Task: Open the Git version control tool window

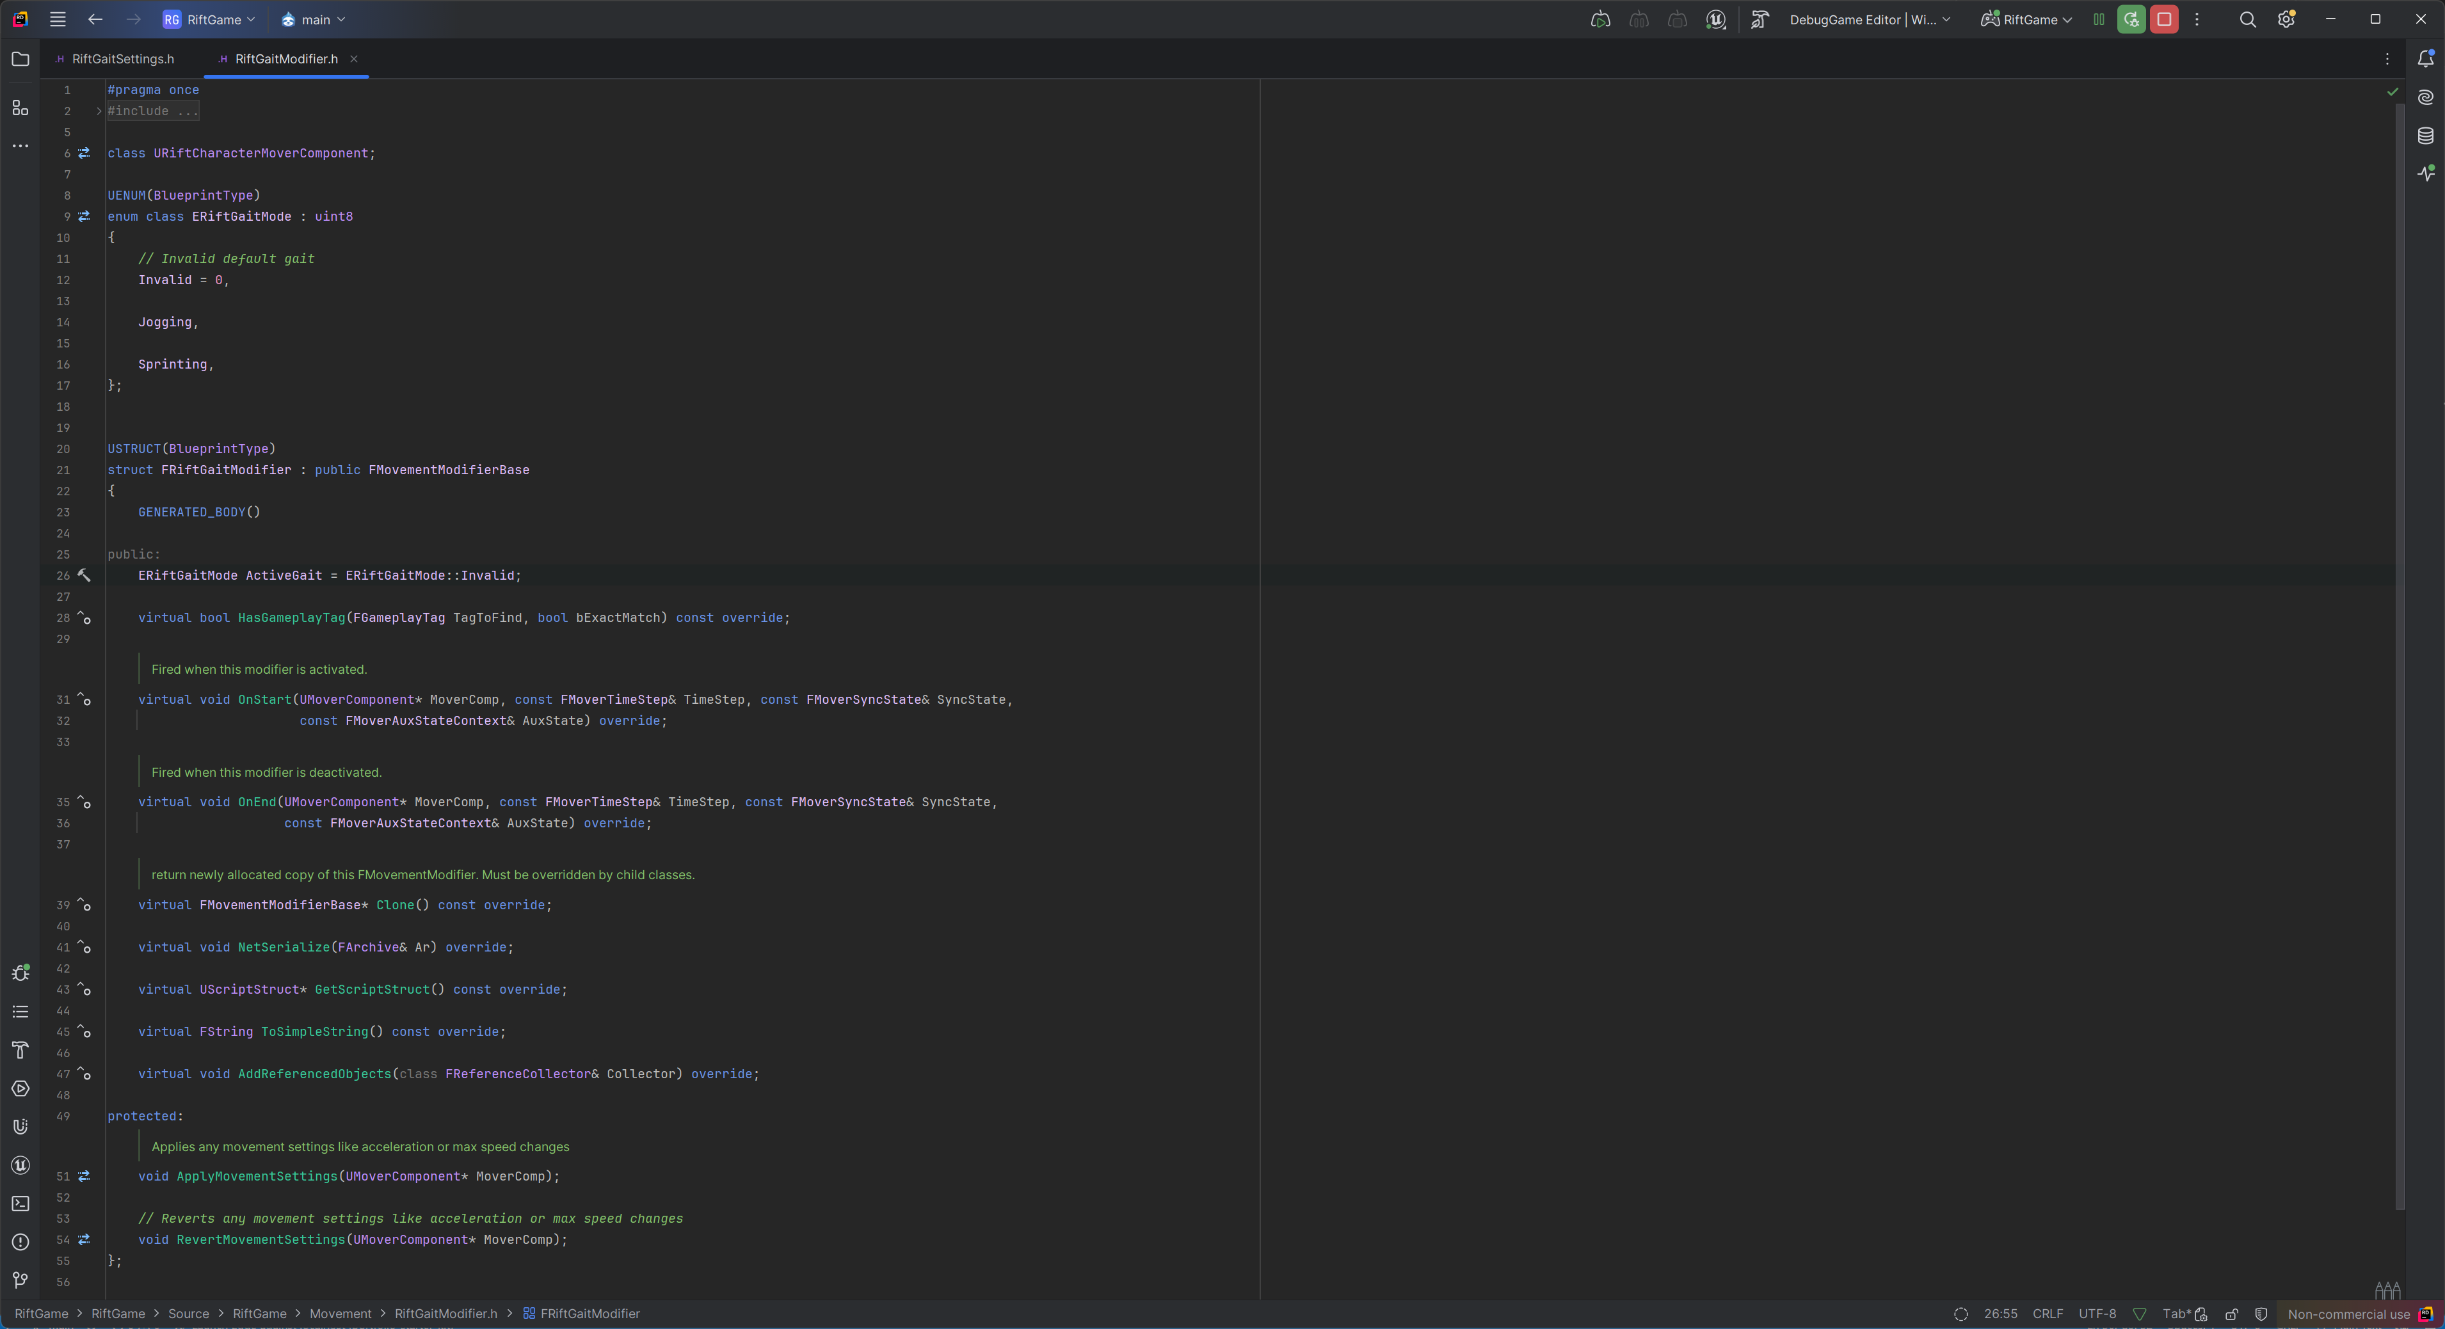Action: click(x=20, y=1280)
